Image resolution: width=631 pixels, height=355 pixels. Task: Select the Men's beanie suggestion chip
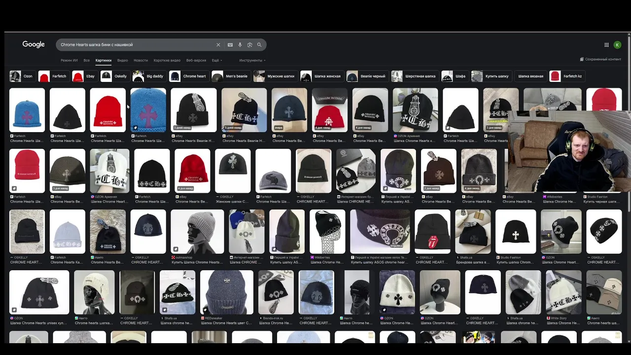click(x=230, y=76)
